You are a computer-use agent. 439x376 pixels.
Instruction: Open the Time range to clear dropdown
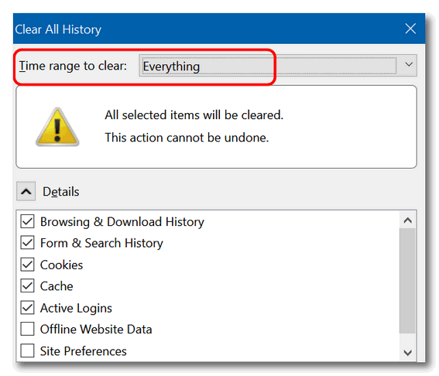tap(278, 66)
